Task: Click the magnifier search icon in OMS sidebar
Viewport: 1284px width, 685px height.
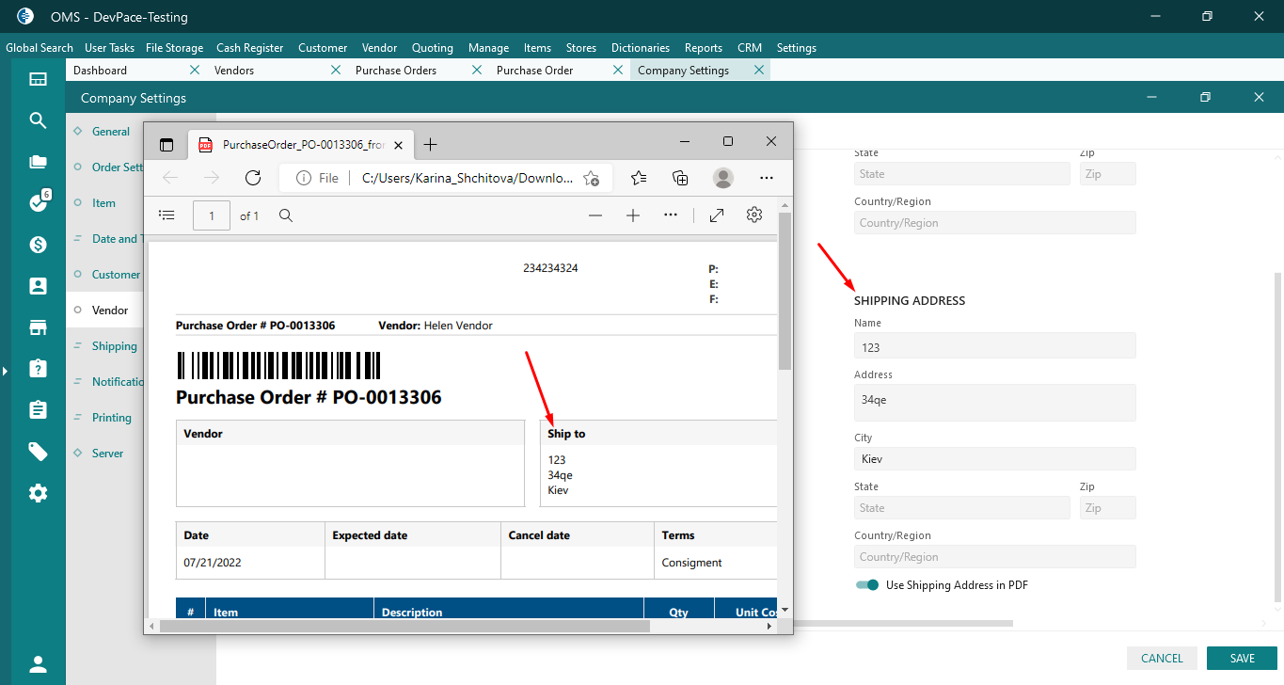Action: pyautogui.click(x=38, y=120)
